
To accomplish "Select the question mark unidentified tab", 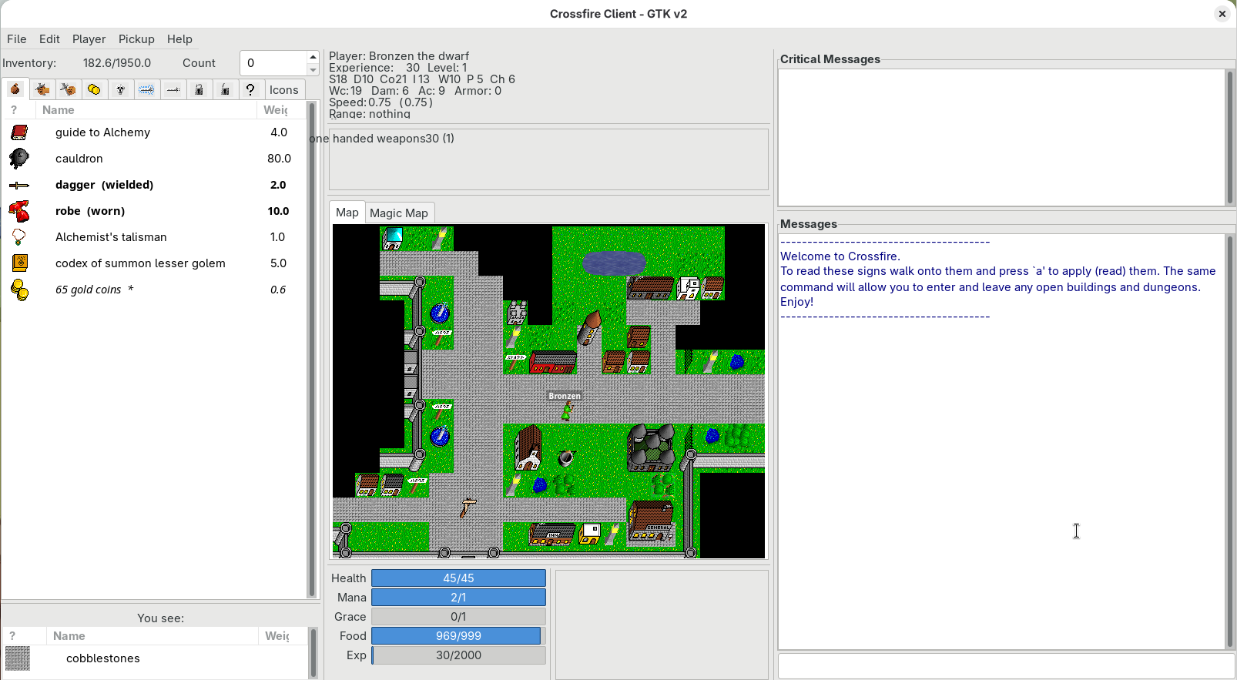I will pyautogui.click(x=250, y=89).
